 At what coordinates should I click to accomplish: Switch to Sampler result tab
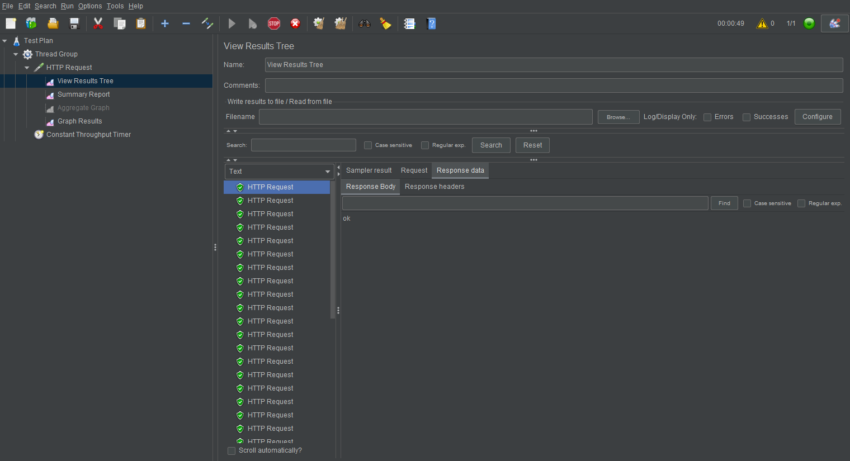pyautogui.click(x=369, y=170)
